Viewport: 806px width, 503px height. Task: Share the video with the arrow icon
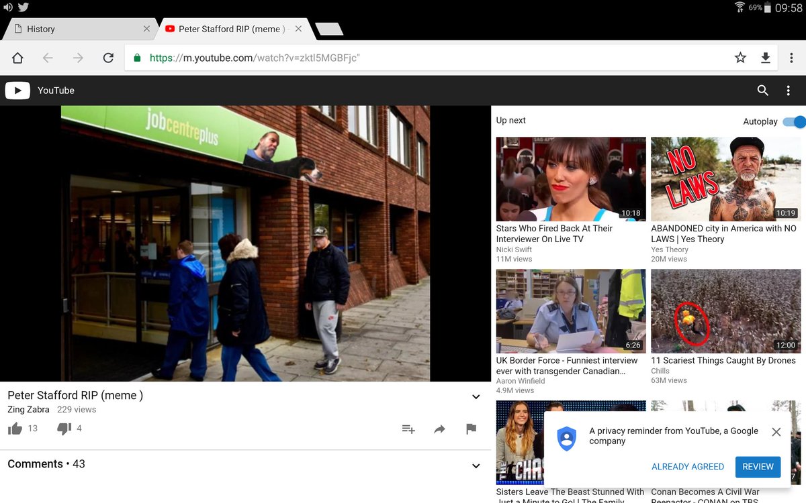(439, 429)
